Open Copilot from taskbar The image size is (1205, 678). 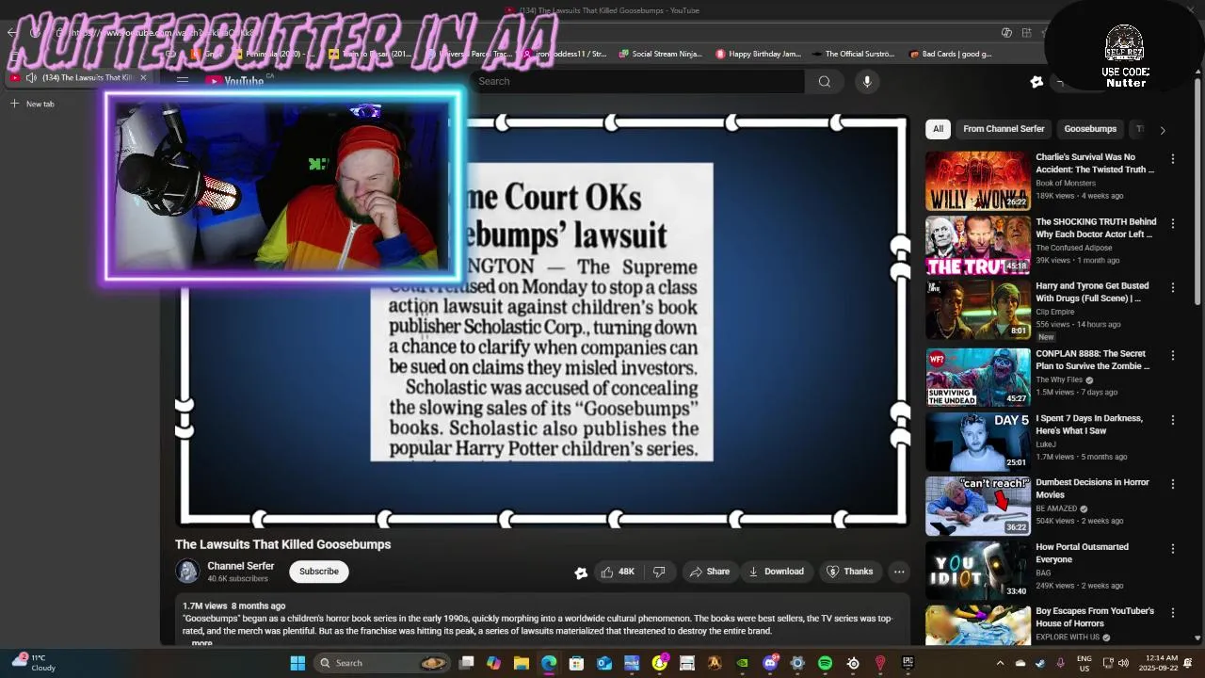(x=493, y=663)
